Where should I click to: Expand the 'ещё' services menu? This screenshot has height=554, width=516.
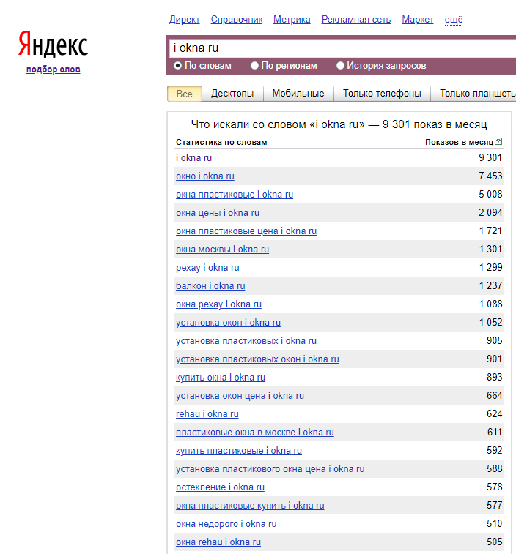454,20
